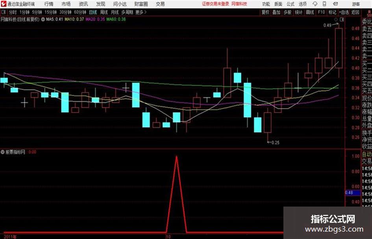Switch to the 分时 period tab
Screen dimensions: 372x239
click(13, 12)
